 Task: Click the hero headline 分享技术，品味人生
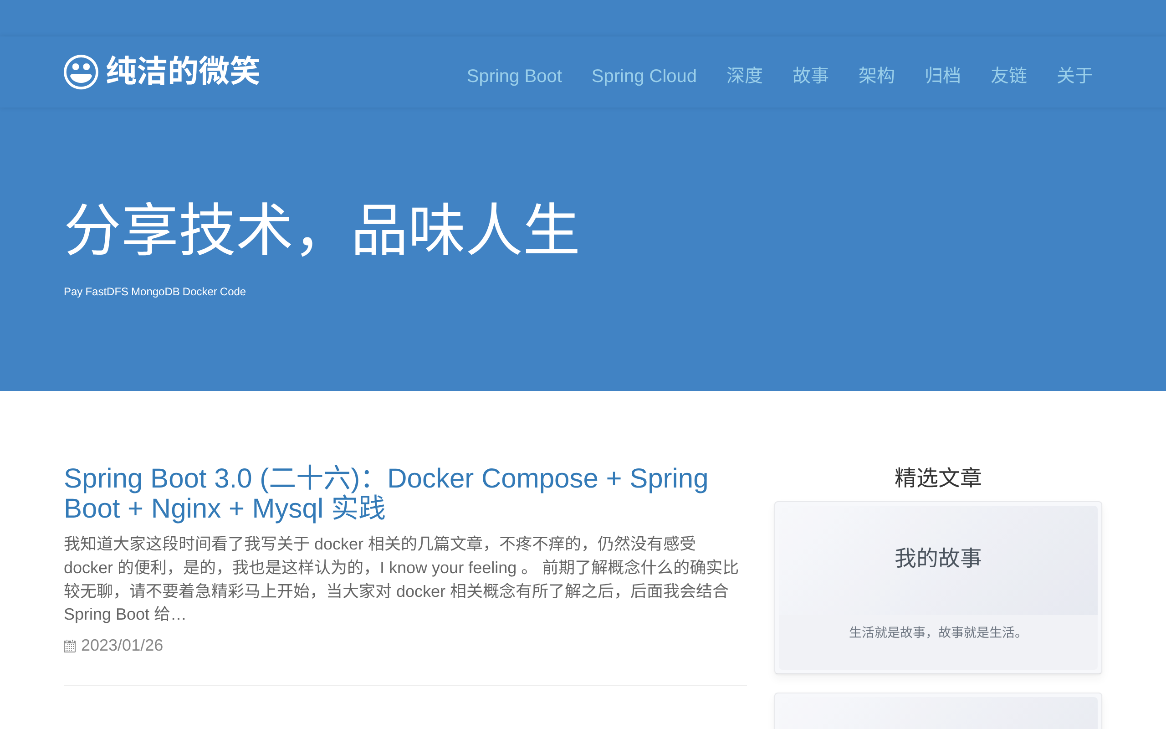pos(322,230)
